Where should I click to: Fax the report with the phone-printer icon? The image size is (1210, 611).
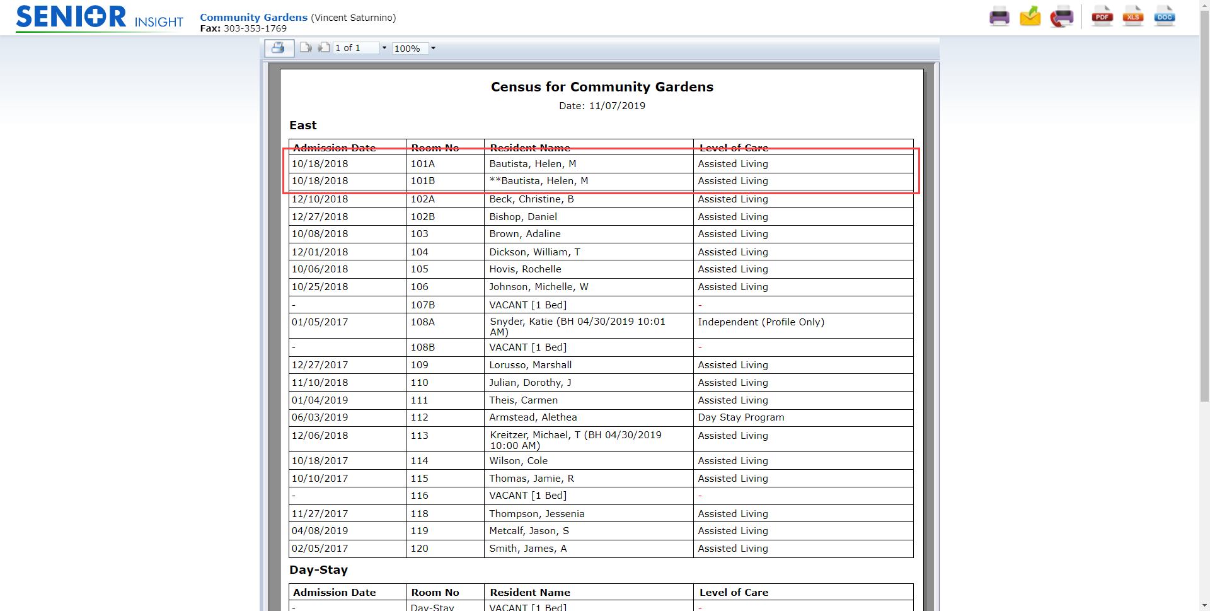[x=1062, y=16]
